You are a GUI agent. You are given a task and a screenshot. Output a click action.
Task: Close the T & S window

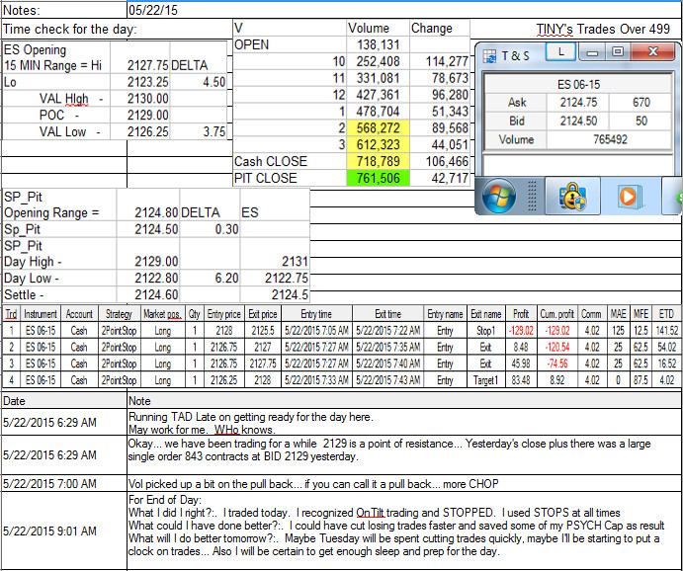coord(652,51)
